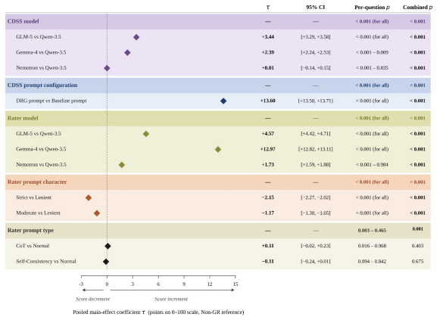Click the purple diamond for GLM-5 vs Qwen-3.5 CDSS
Screen dimensions: 437x320
click(136, 37)
